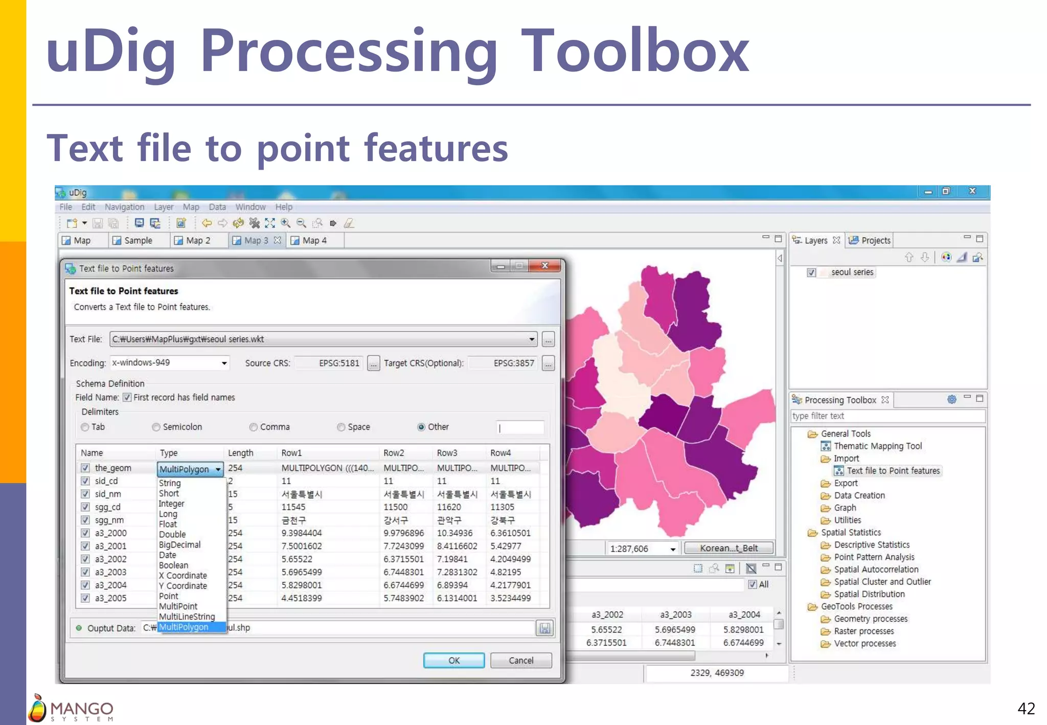Click the Back arrow navigation icon
The width and height of the screenshot is (1047, 725).
click(207, 223)
